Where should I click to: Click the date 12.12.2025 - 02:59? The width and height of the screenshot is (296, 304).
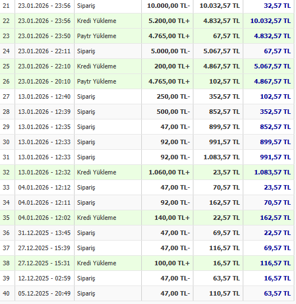pyautogui.click(x=44, y=278)
